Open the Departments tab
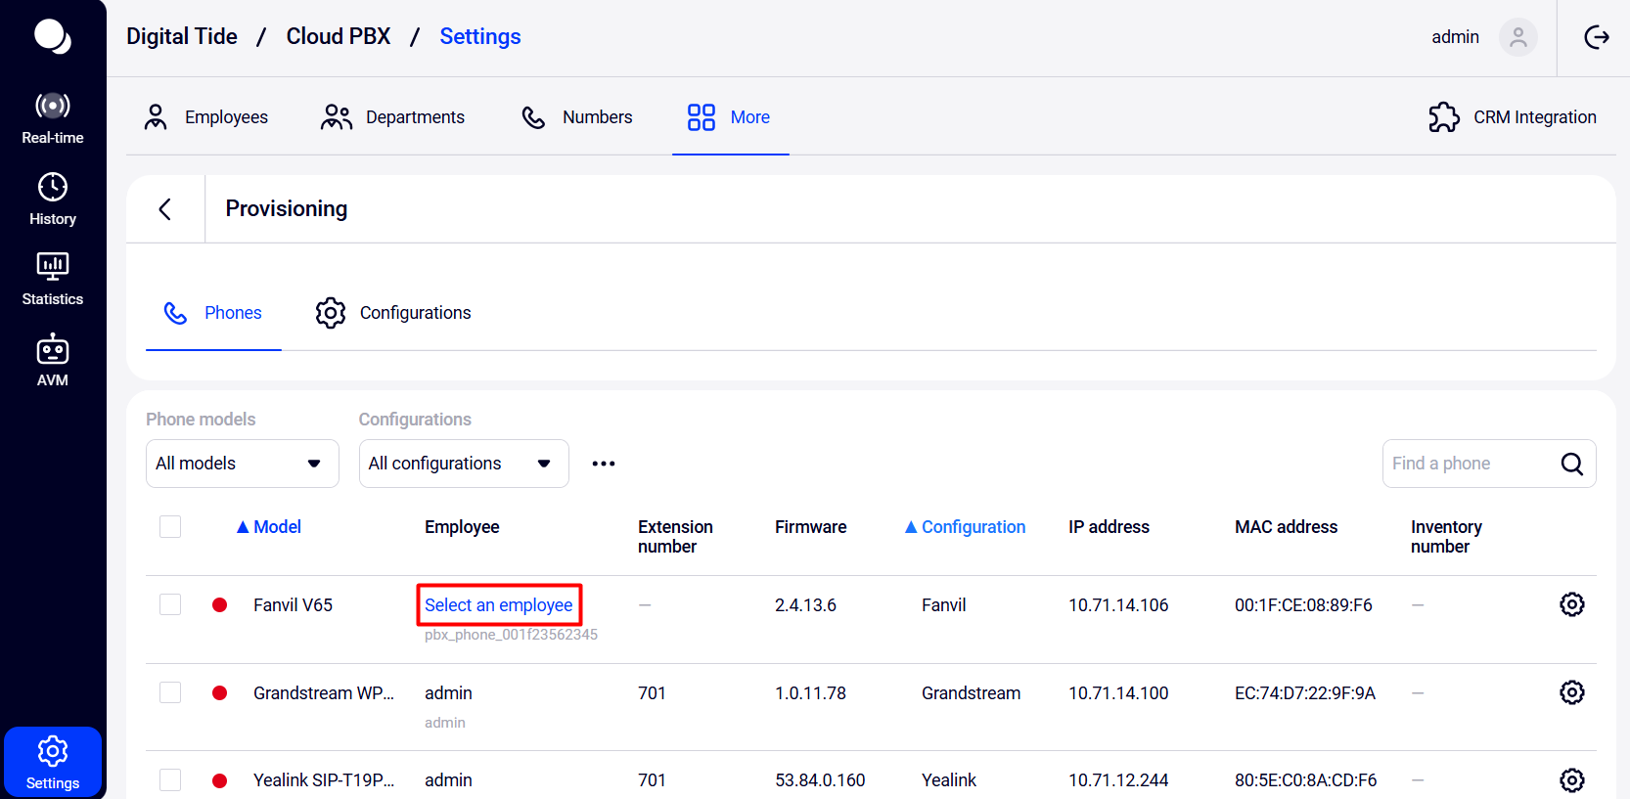The image size is (1630, 799). [x=393, y=117]
